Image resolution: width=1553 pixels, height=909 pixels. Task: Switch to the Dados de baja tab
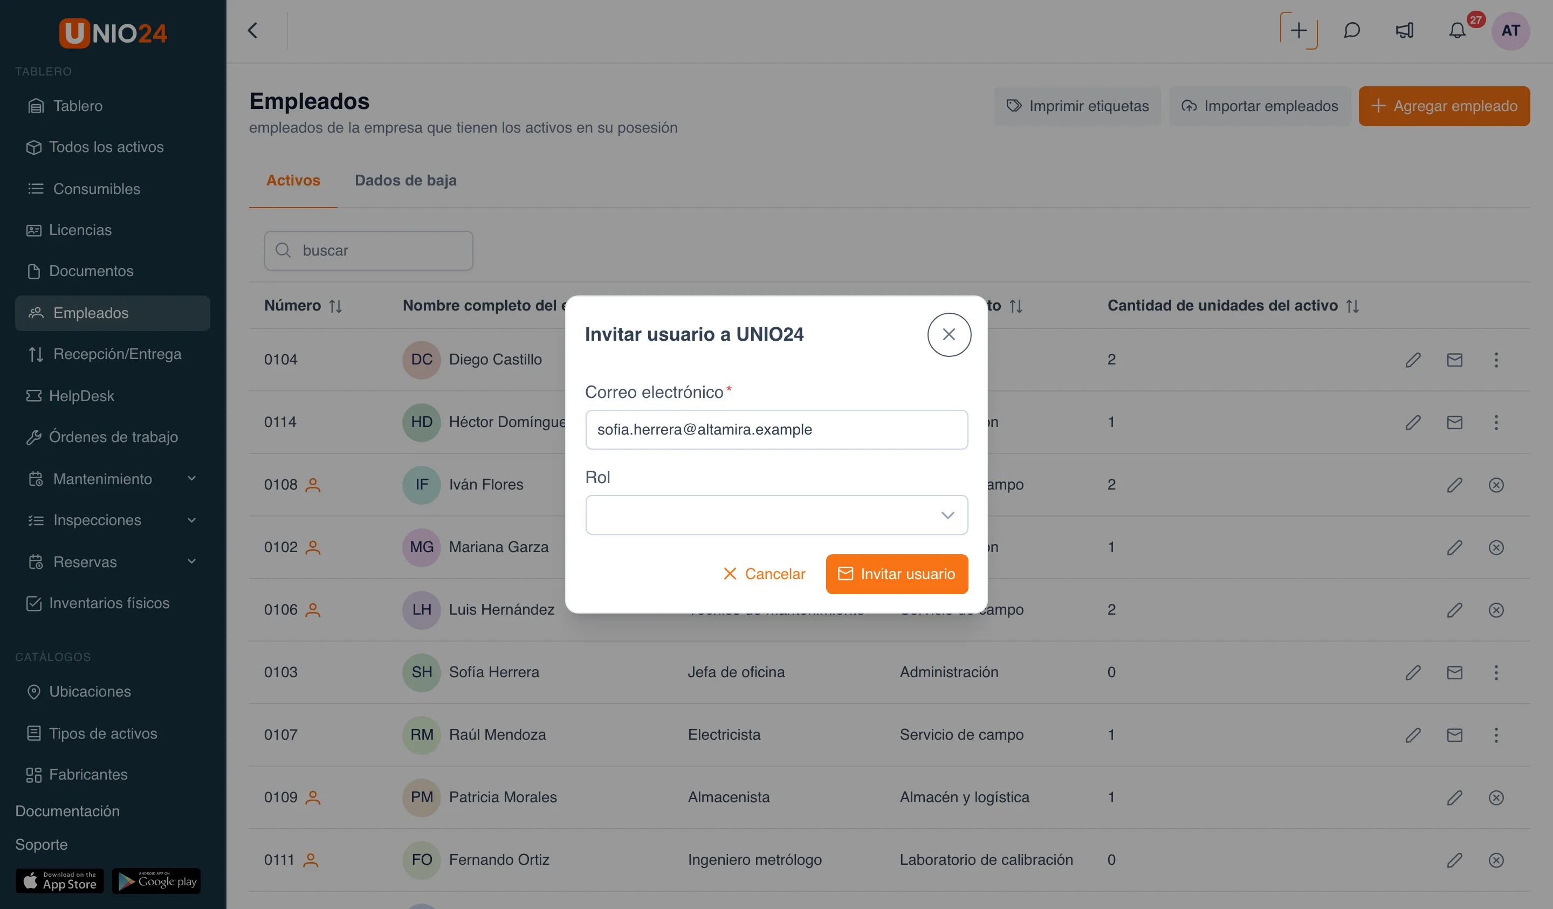[x=406, y=181]
